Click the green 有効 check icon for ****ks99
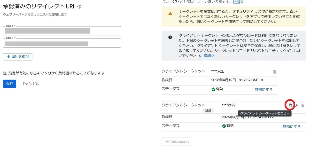The image size is (310, 147). point(224,126)
